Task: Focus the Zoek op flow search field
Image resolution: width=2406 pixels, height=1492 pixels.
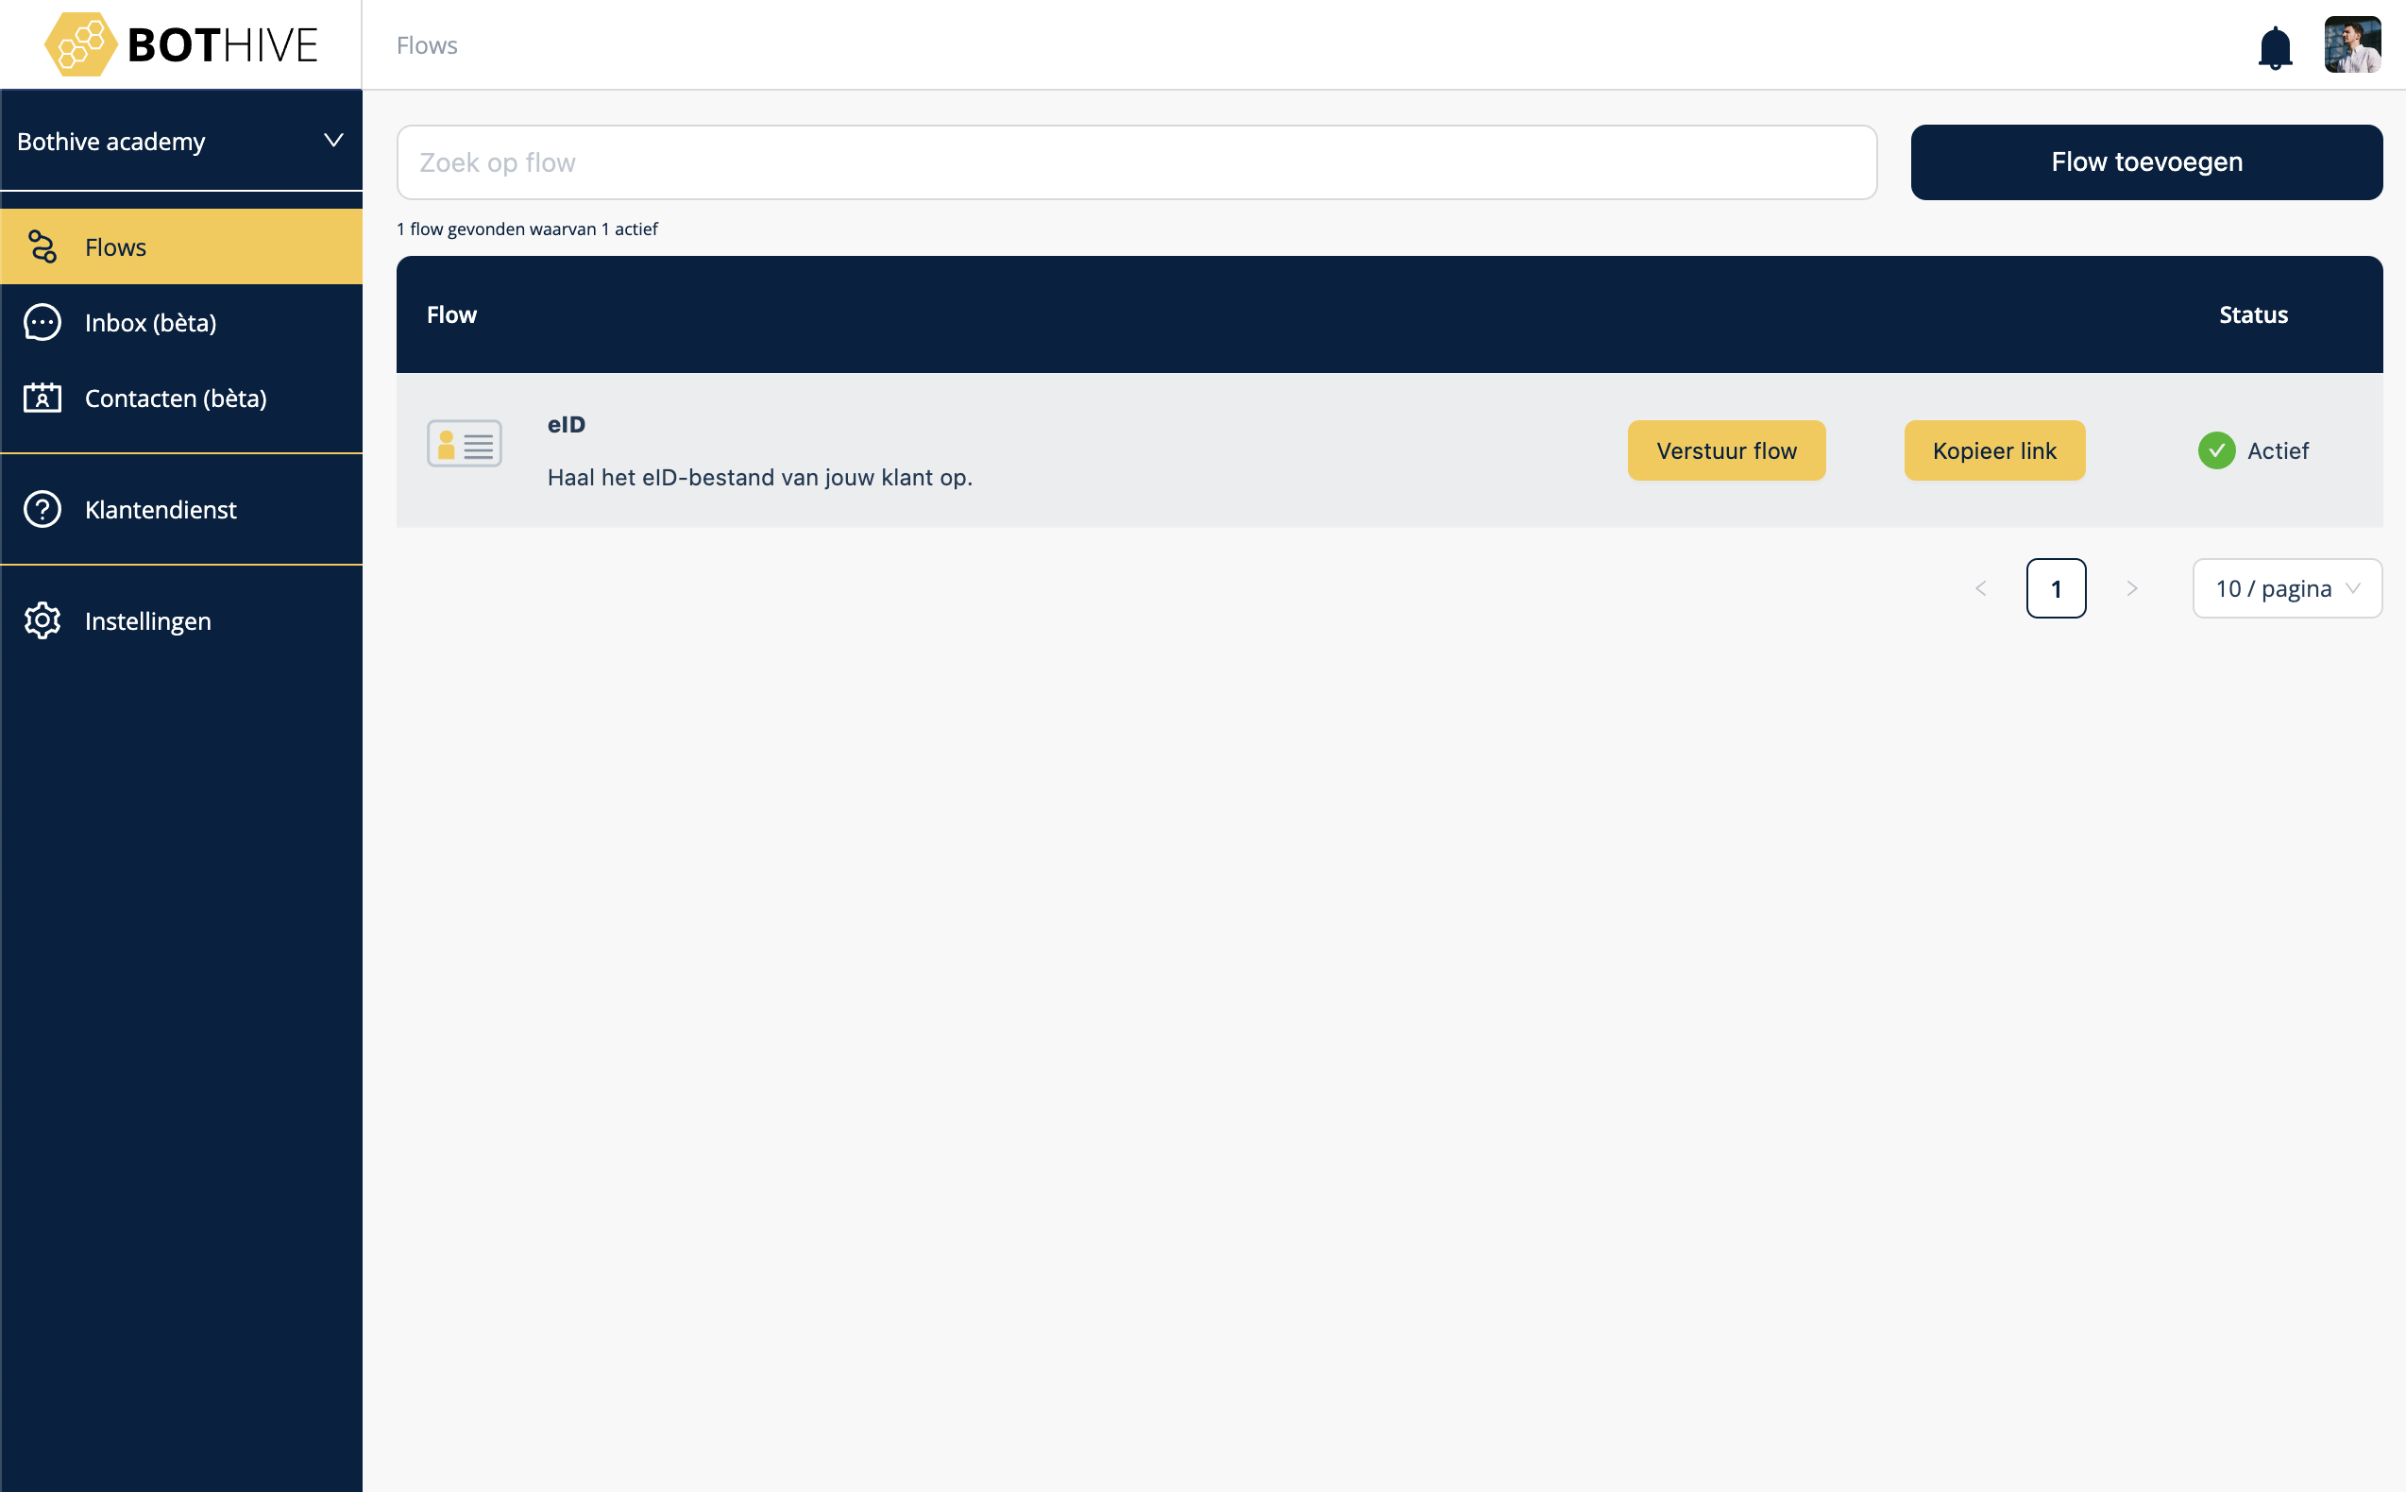Action: pyautogui.click(x=1135, y=162)
